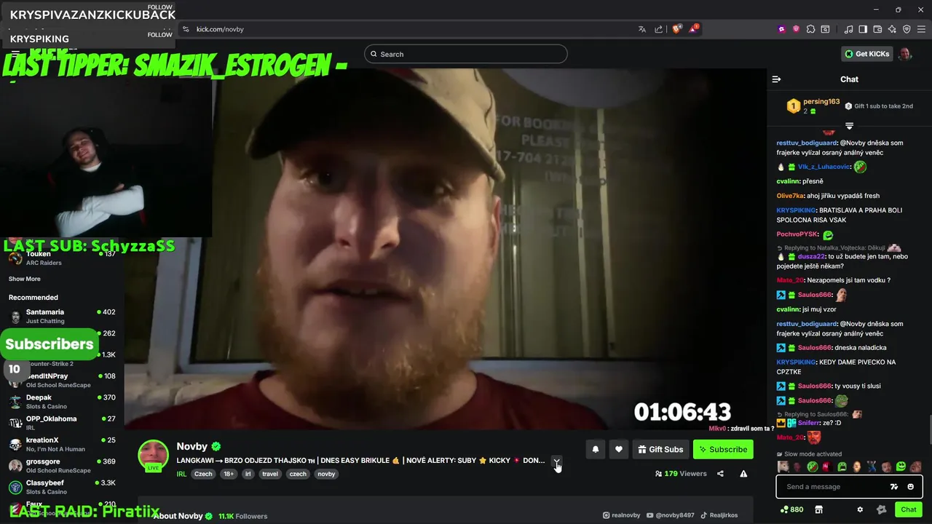932x524 pixels.
Task: Open 7TV emote picker in chat input
Action: (894, 487)
